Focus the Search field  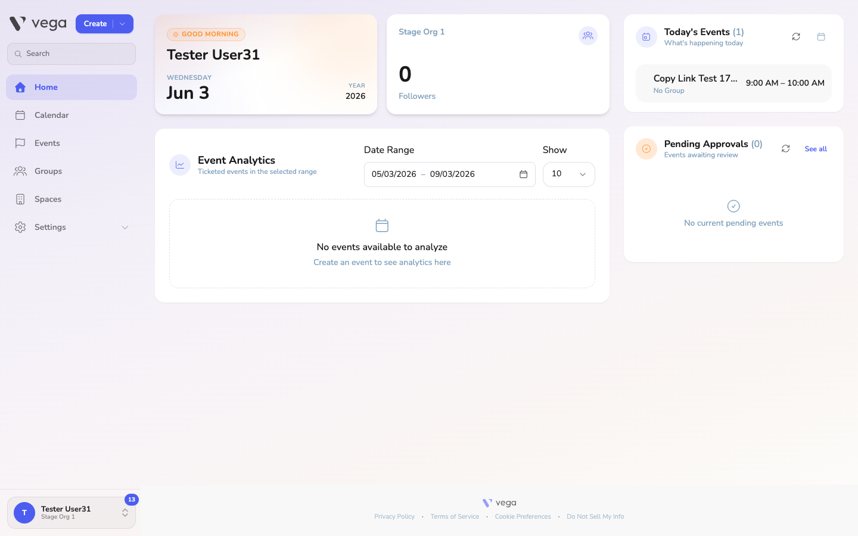pos(71,54)
